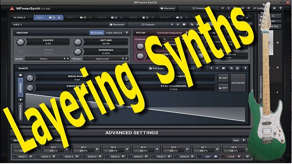The image size is (292, 164).
Task: Open the ADVANCED shape button
Action: [238, 83]
